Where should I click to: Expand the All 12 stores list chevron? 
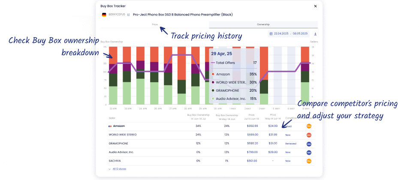(x=110, y=169)
